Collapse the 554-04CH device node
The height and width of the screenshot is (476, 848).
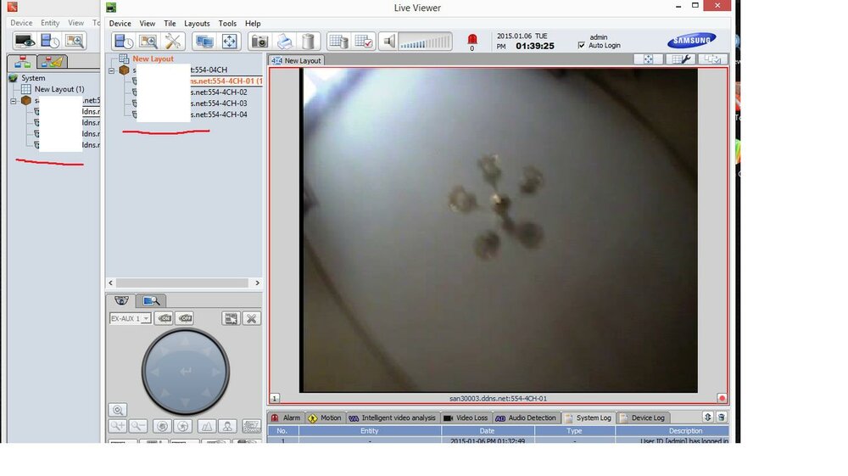pos(111,70)
